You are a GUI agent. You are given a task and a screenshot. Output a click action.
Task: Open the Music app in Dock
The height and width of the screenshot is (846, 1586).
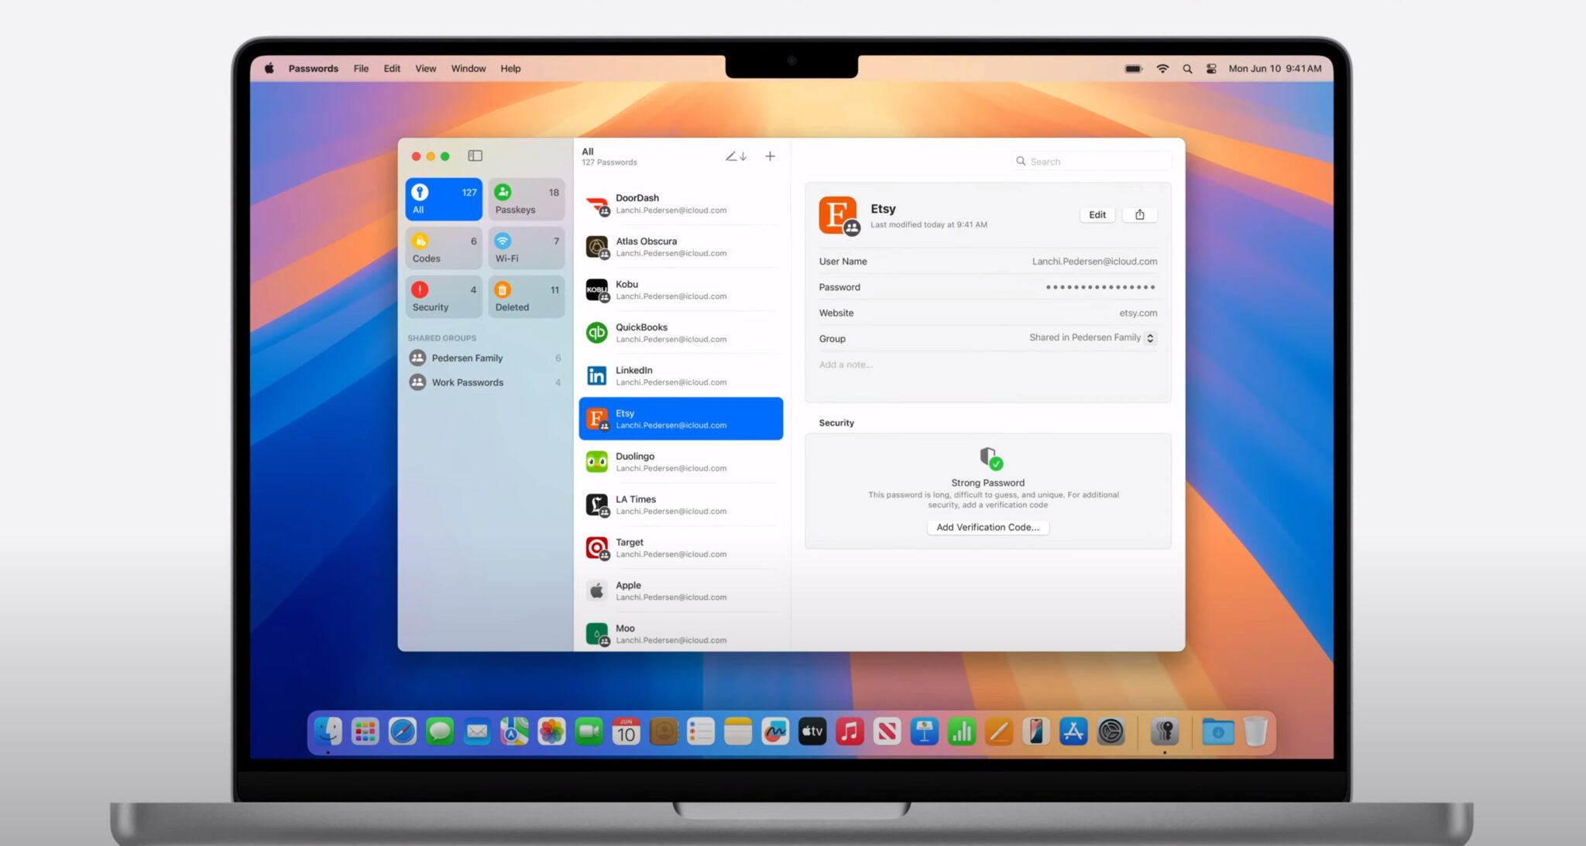coord(850,731)
